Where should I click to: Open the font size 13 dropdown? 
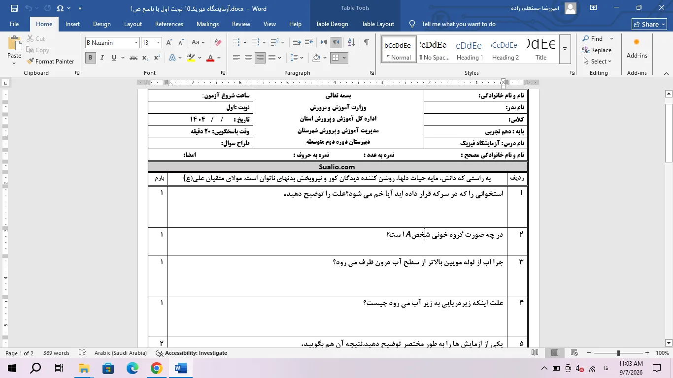click(158, 43)
